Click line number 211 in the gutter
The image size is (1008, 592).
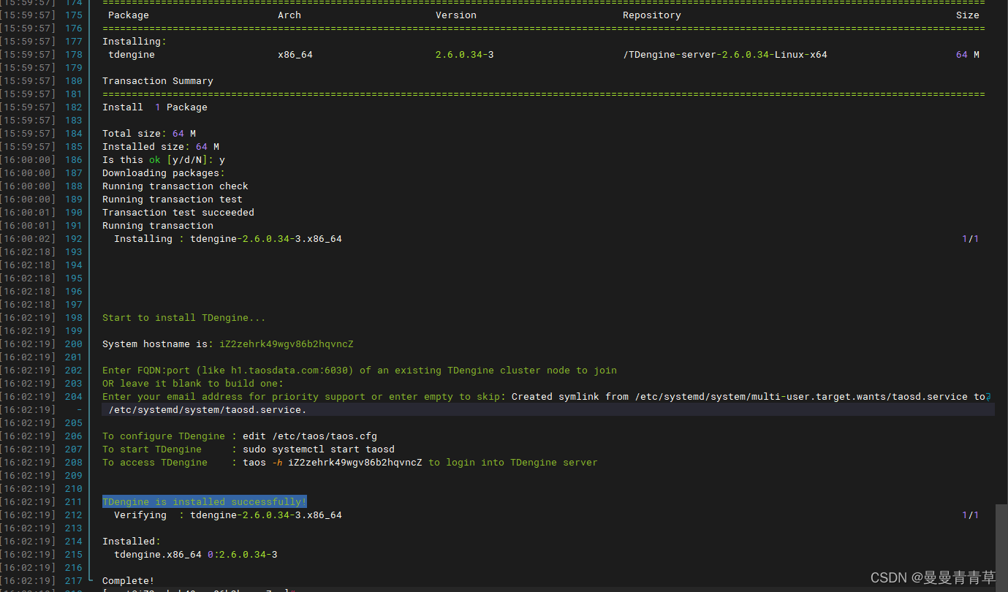(x=74, y=502)
